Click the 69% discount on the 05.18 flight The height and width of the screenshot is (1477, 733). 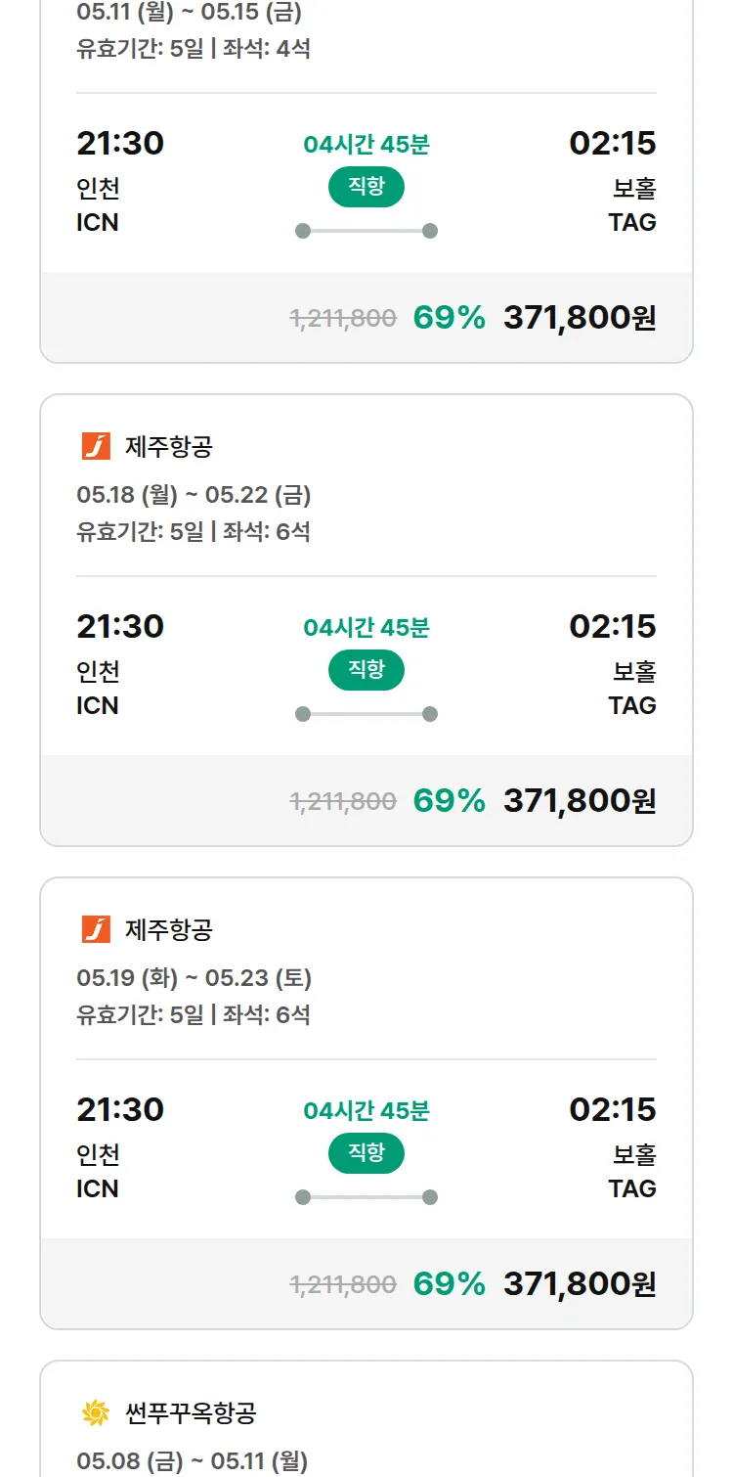tap(450, 801)
